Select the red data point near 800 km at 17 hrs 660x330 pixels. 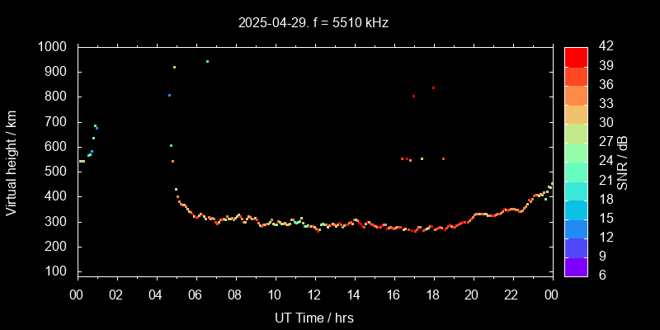[413, 96]
